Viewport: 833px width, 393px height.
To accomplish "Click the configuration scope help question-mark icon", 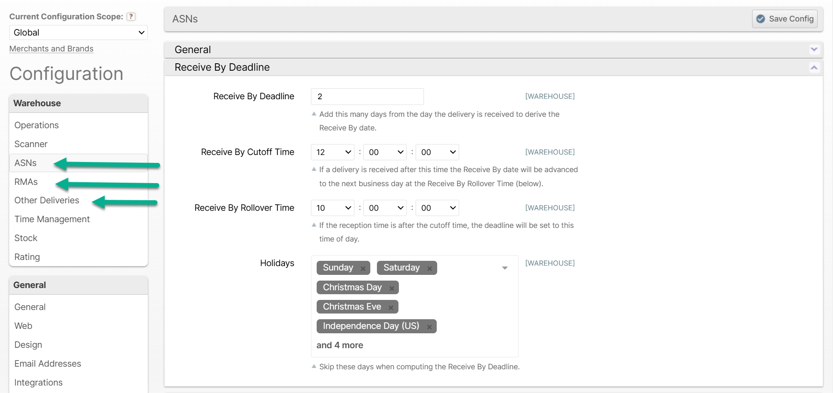I will (131, 17).
